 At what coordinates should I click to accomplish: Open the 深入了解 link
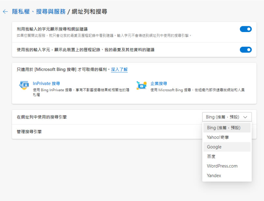[x=119, y=70]
